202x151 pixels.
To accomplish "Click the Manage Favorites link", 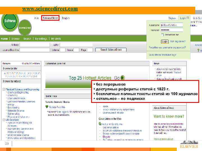I will [57, 107].
